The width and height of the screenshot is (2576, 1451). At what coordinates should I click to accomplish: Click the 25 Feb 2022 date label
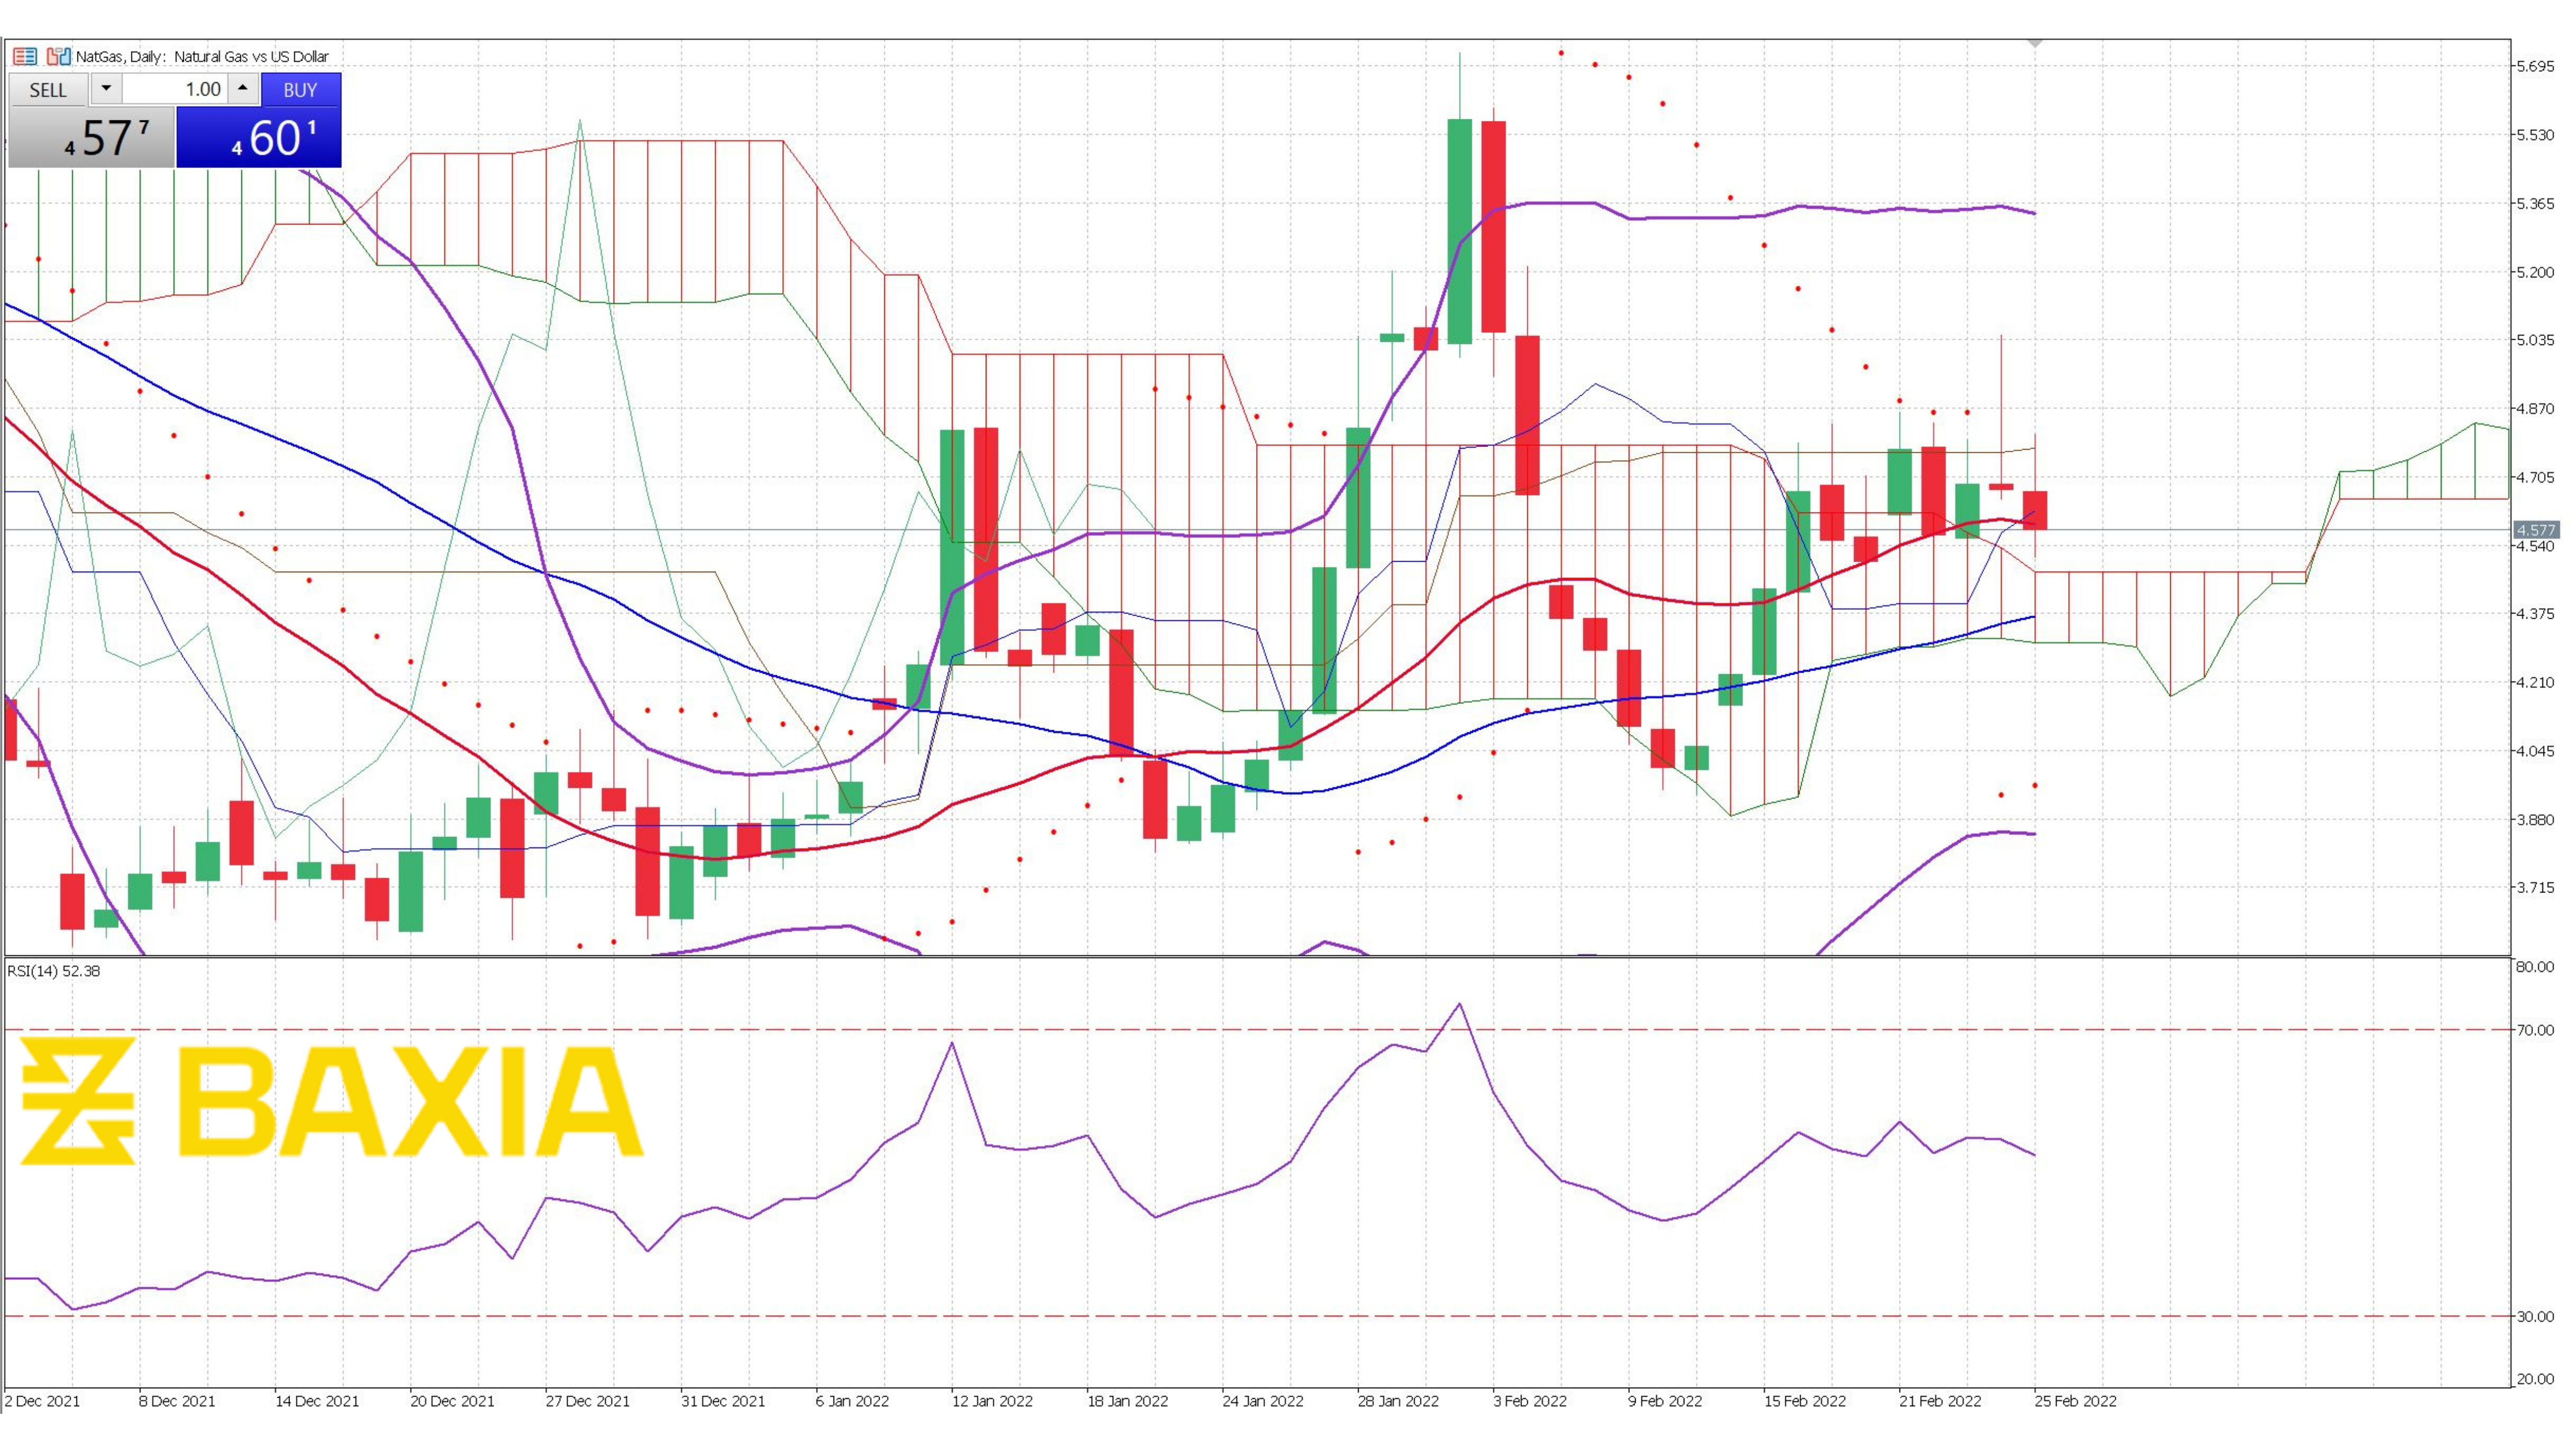(2075, 1402)
